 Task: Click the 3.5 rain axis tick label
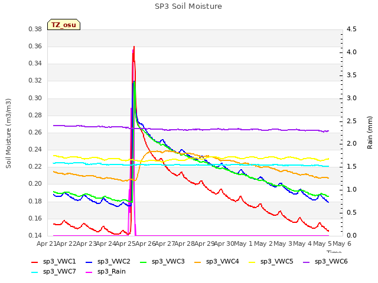pos(351,75)
